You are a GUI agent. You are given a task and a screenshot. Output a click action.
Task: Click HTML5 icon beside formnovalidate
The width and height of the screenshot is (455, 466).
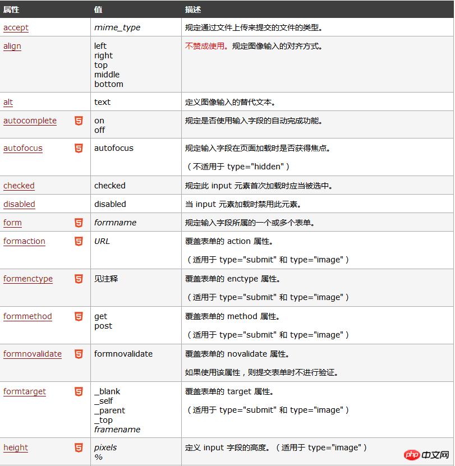[x=79, y=354]
